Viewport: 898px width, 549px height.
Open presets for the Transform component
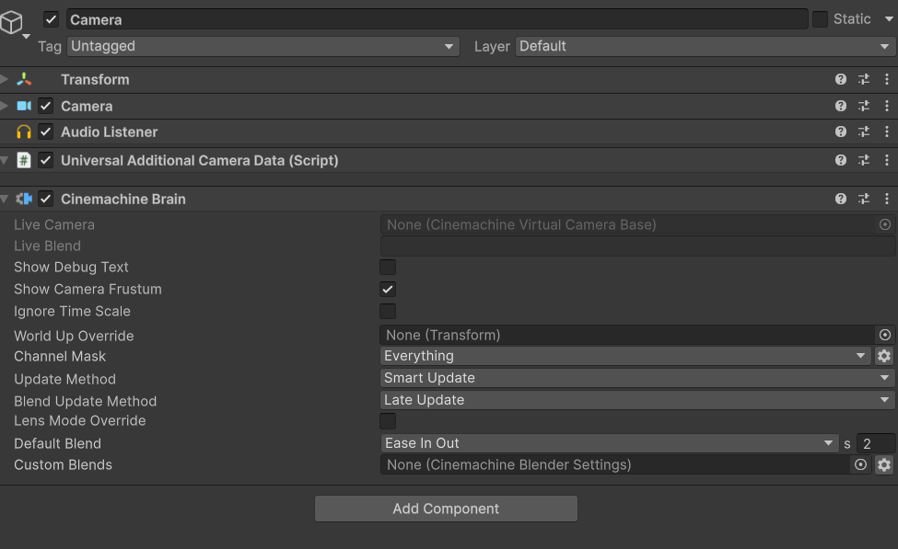pos(864,80)
